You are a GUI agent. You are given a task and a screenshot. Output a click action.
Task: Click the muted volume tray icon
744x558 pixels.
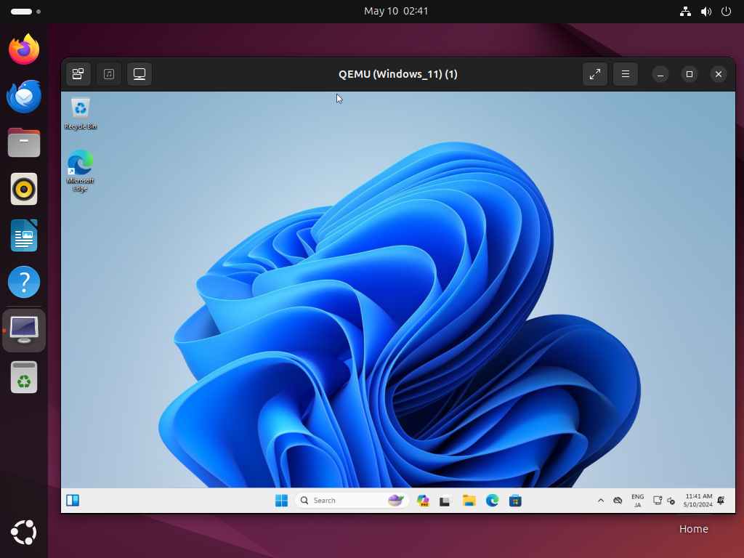671,501
